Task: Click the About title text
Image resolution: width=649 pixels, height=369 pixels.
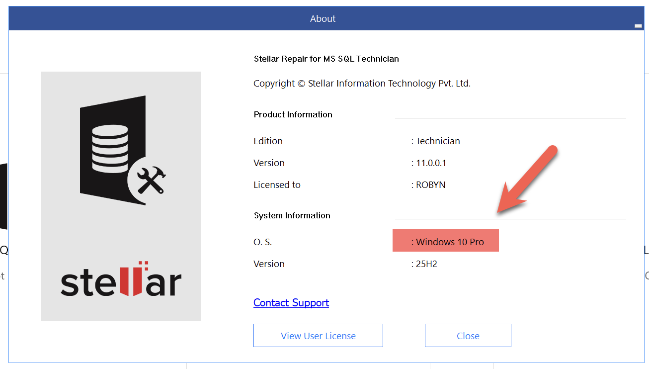Action: [323, 18]
